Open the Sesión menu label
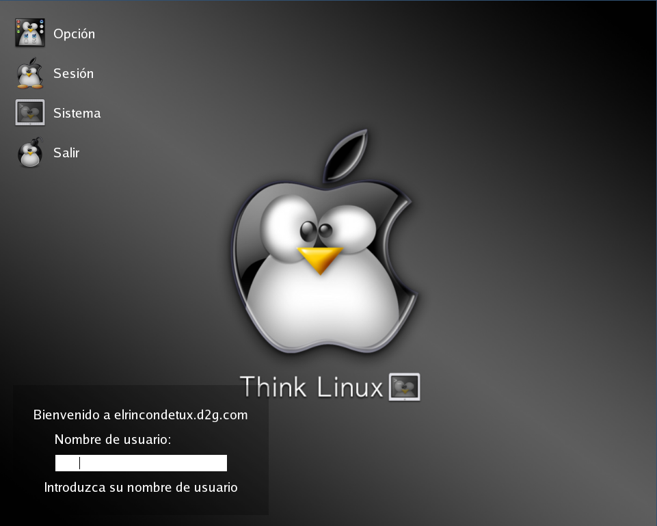This screenshot has width=657, height=526. [x=73, y=73]
